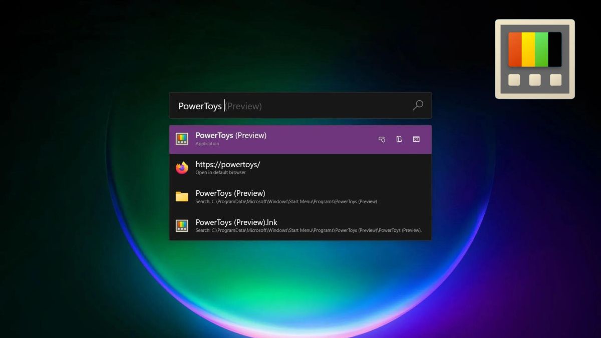The image size is (601, 338).
Task: Click the large PowerToys logo top right
Action: tap(534, 59)
